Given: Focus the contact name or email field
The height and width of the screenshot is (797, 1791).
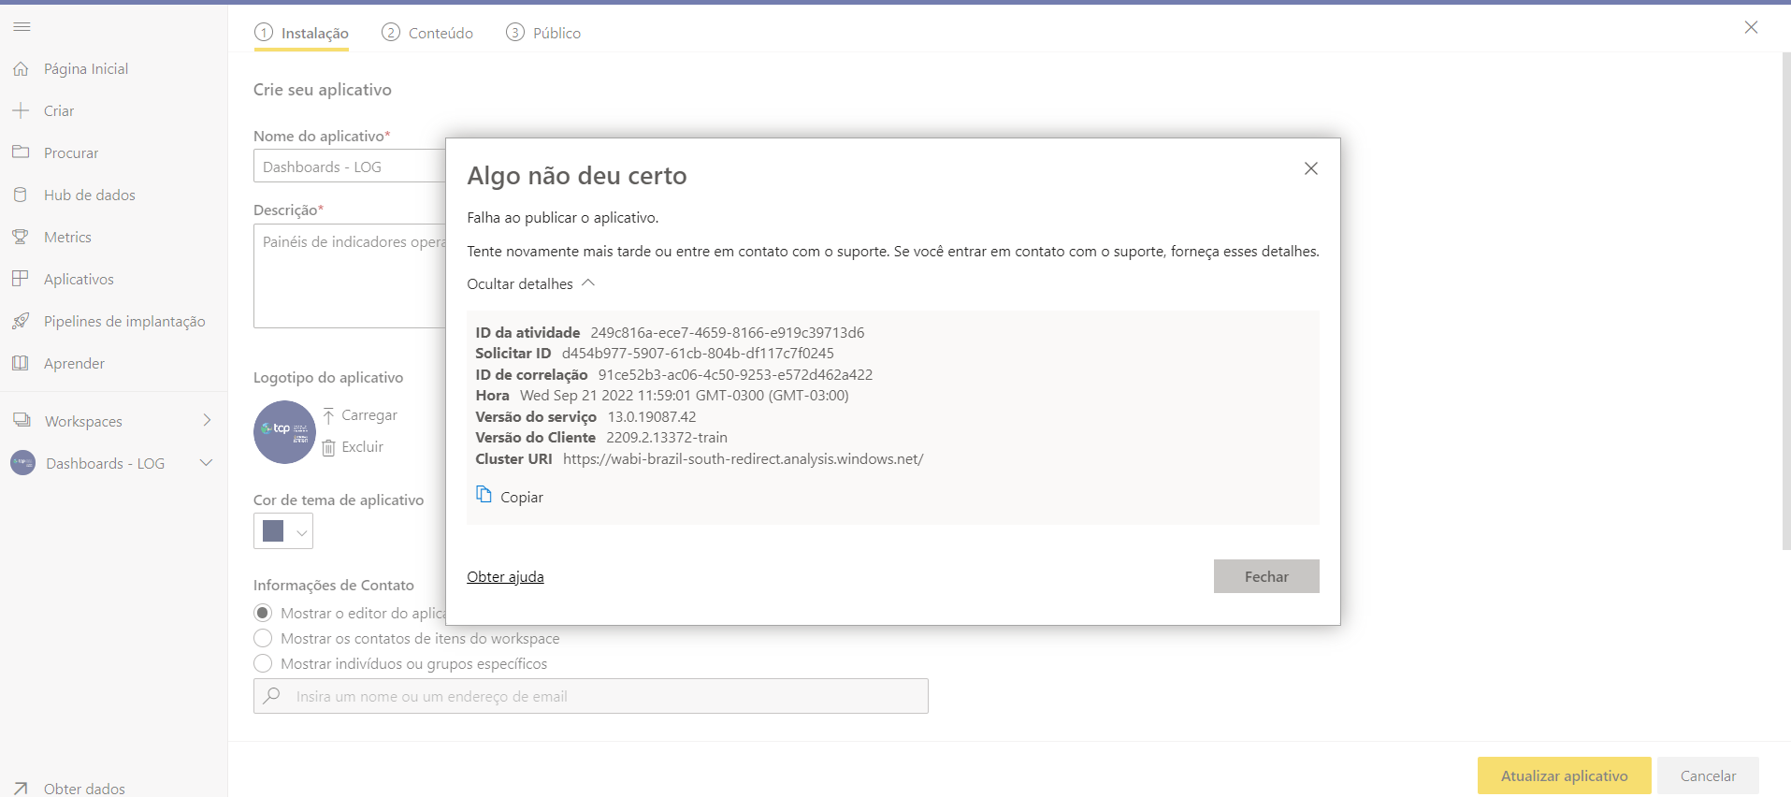Looking at the screenshot, I should (x=591, y=696).
